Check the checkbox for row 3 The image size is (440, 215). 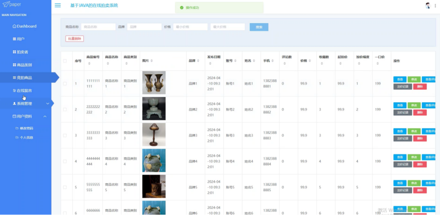65,135
